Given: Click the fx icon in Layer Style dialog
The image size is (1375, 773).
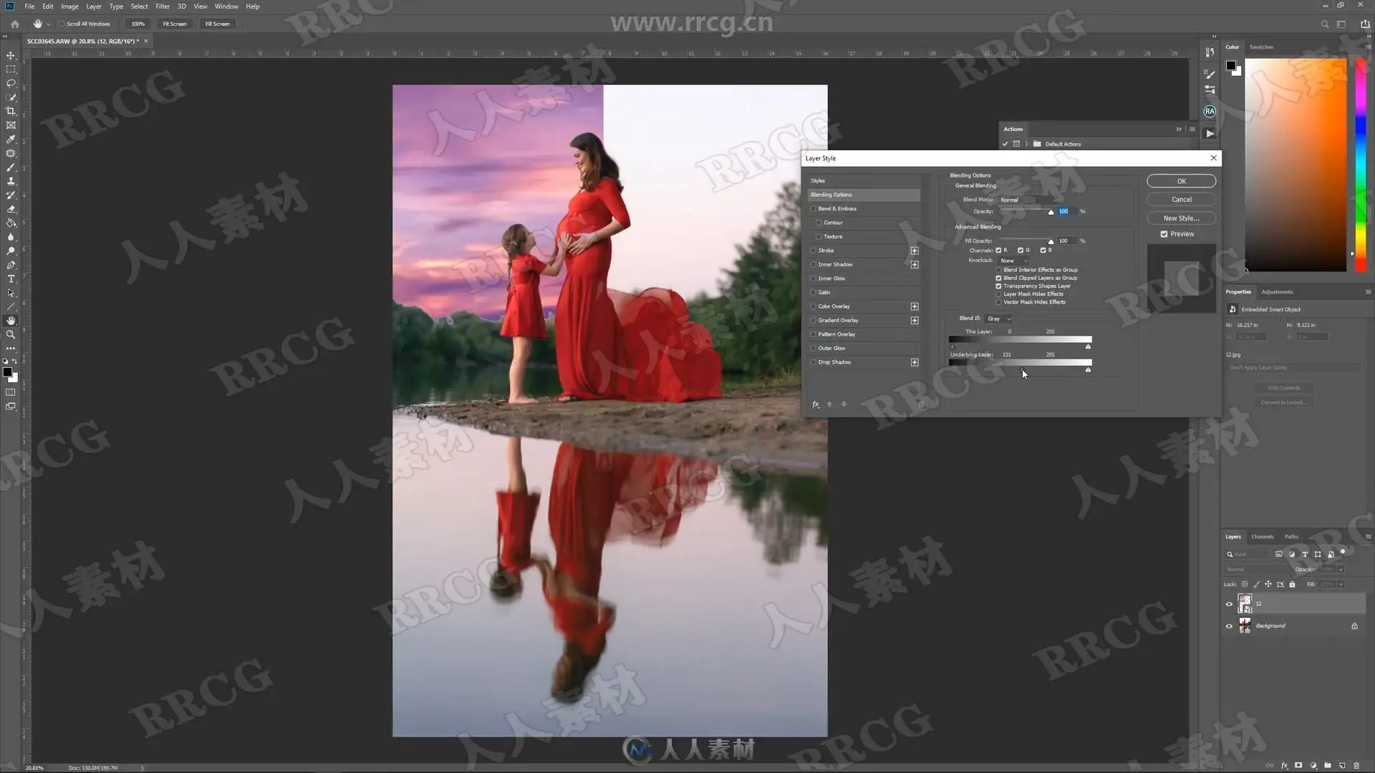Looking at the screenshot, I should click(x=815, y=404).
